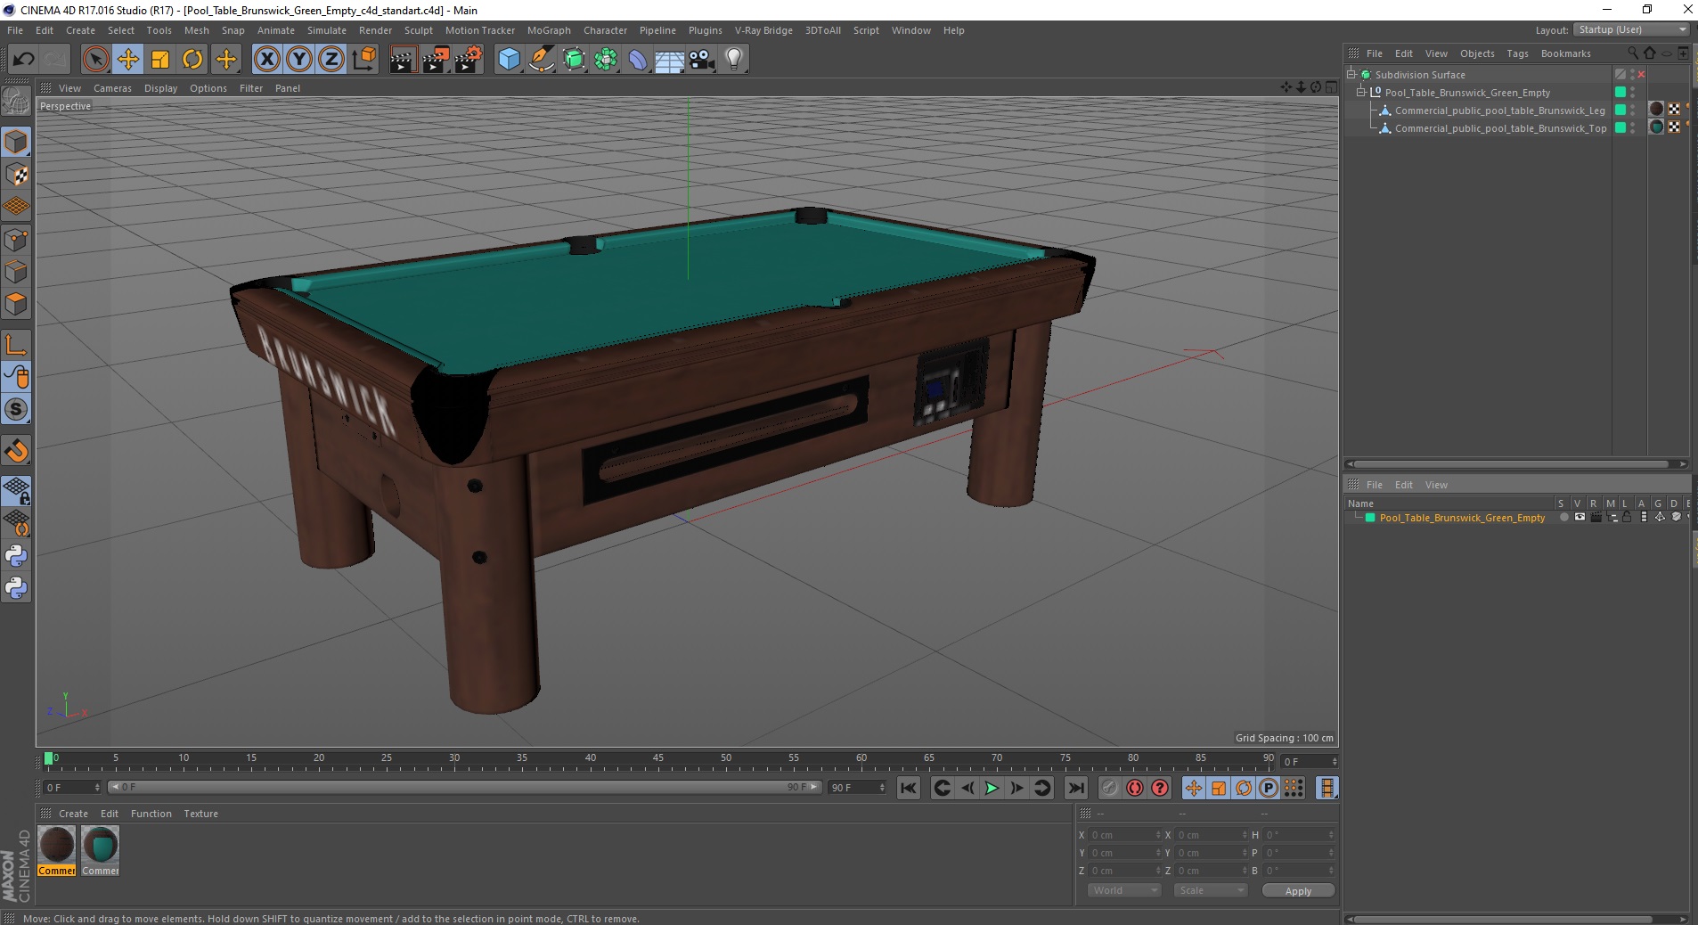Switch to Edges mode
Screen dimensions: 1698x925
pos(16,272)
